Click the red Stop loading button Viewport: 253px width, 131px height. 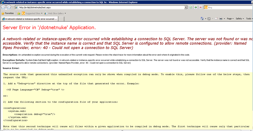pyautogui.click(x=200, y=7)
